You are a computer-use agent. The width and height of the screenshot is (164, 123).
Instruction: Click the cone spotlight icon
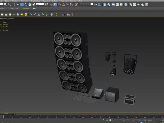click(18, 14)
